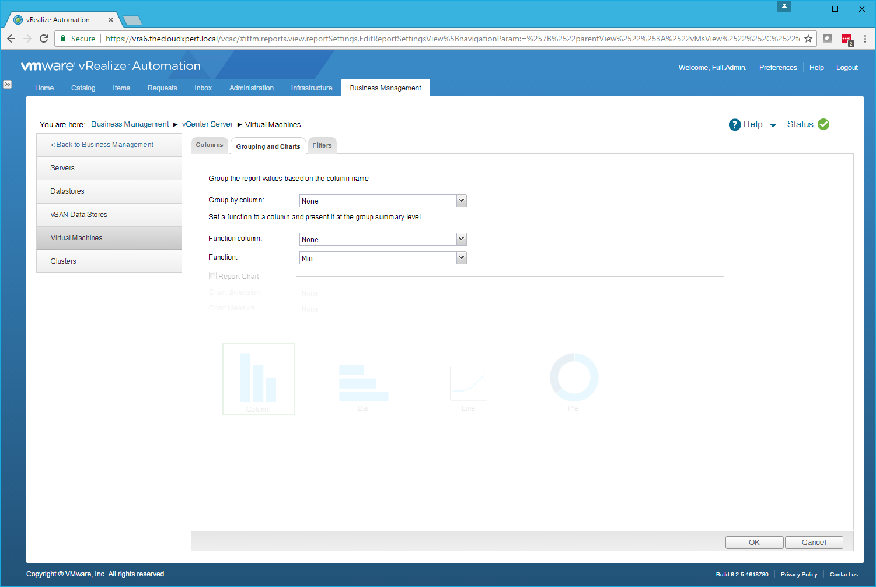876x587 pixels.
Task: Expand the left side panel arrow
Action: pyautogui.click(x=7, y=85)
